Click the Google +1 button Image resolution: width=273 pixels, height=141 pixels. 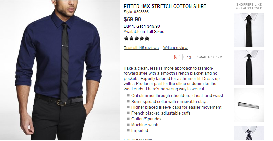(x=177, y=57)
